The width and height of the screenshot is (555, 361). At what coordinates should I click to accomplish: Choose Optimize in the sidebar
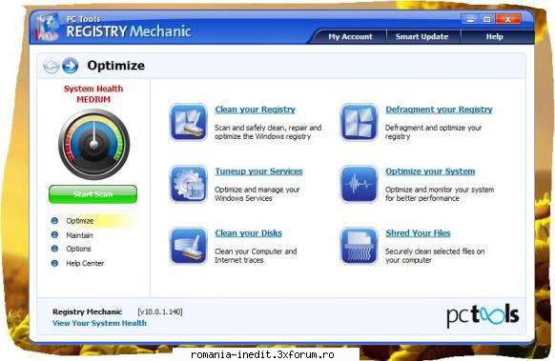click(x=80, y=221)
